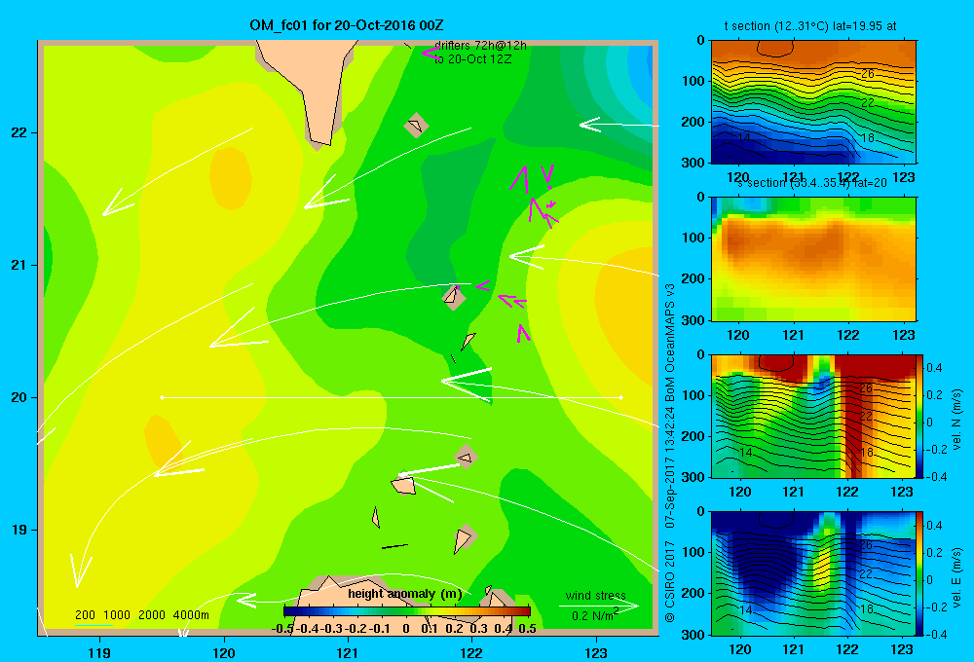
Task: Click the 'to 20-Oct 12Z' label
Action: [472, 59]
